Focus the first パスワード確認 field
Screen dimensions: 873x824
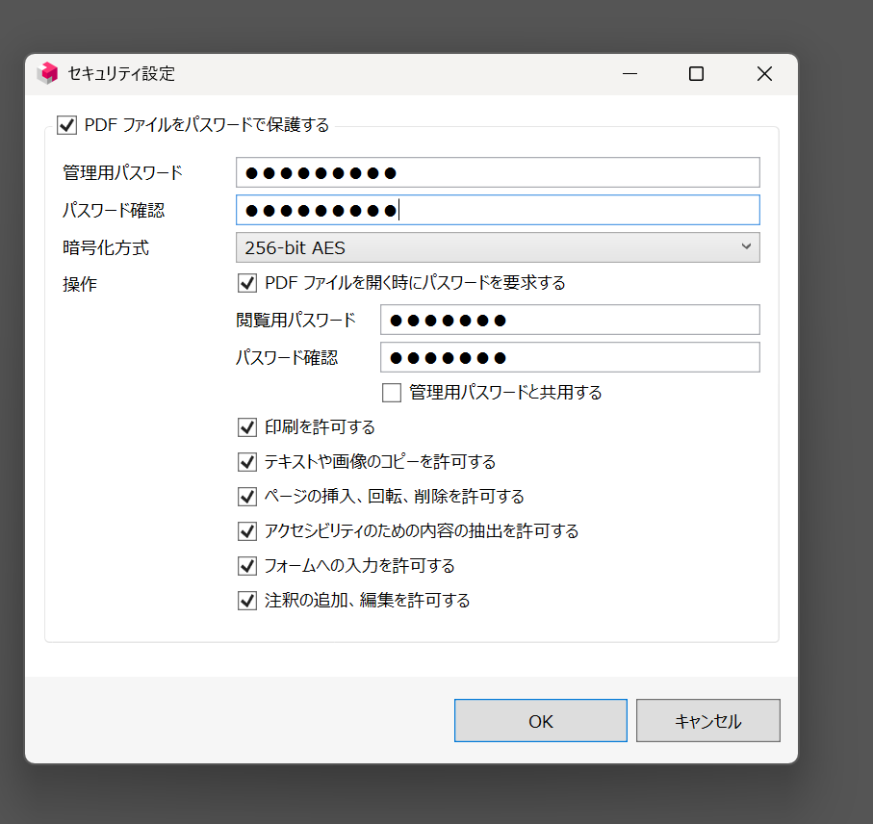tap(497, 210)
